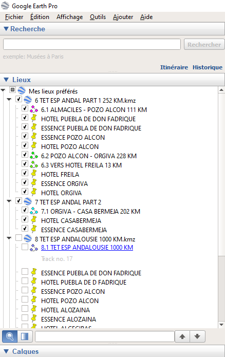Uncheck 7.1 ORGIVA - CASA BERMEJA 202 KM

(x=25, y=210)
